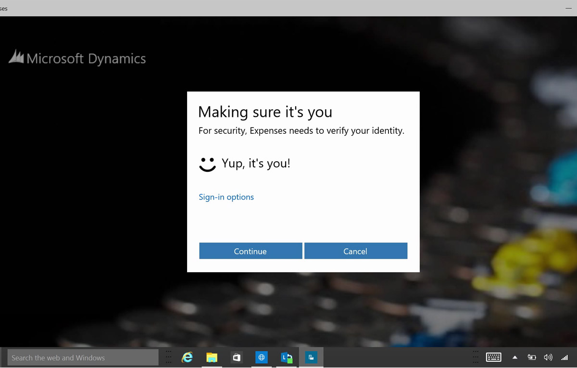Open the touch keyboard

point(493,357)
